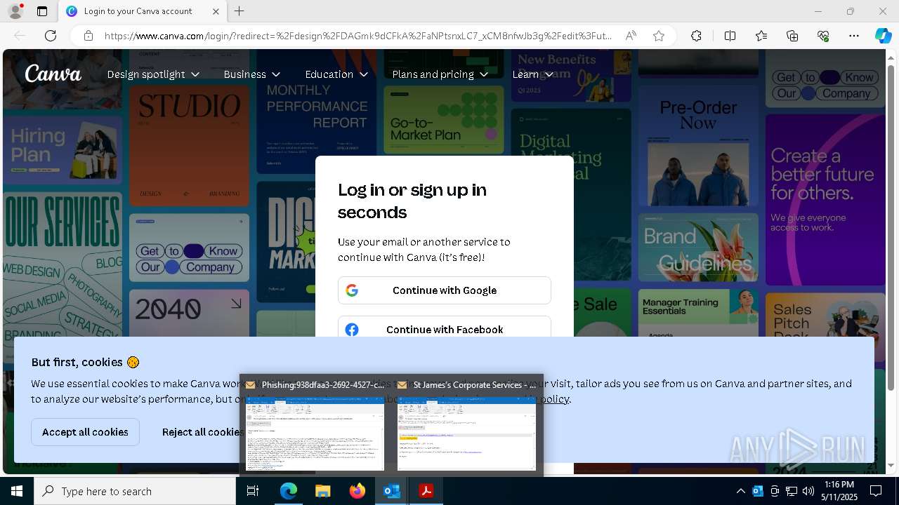The height and width of the screenshot is (505, 899).
Task: Open network status tray icon
Action: pos(792,491)
